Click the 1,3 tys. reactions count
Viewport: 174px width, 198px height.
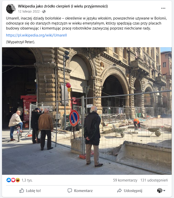(x=27, y=180)
